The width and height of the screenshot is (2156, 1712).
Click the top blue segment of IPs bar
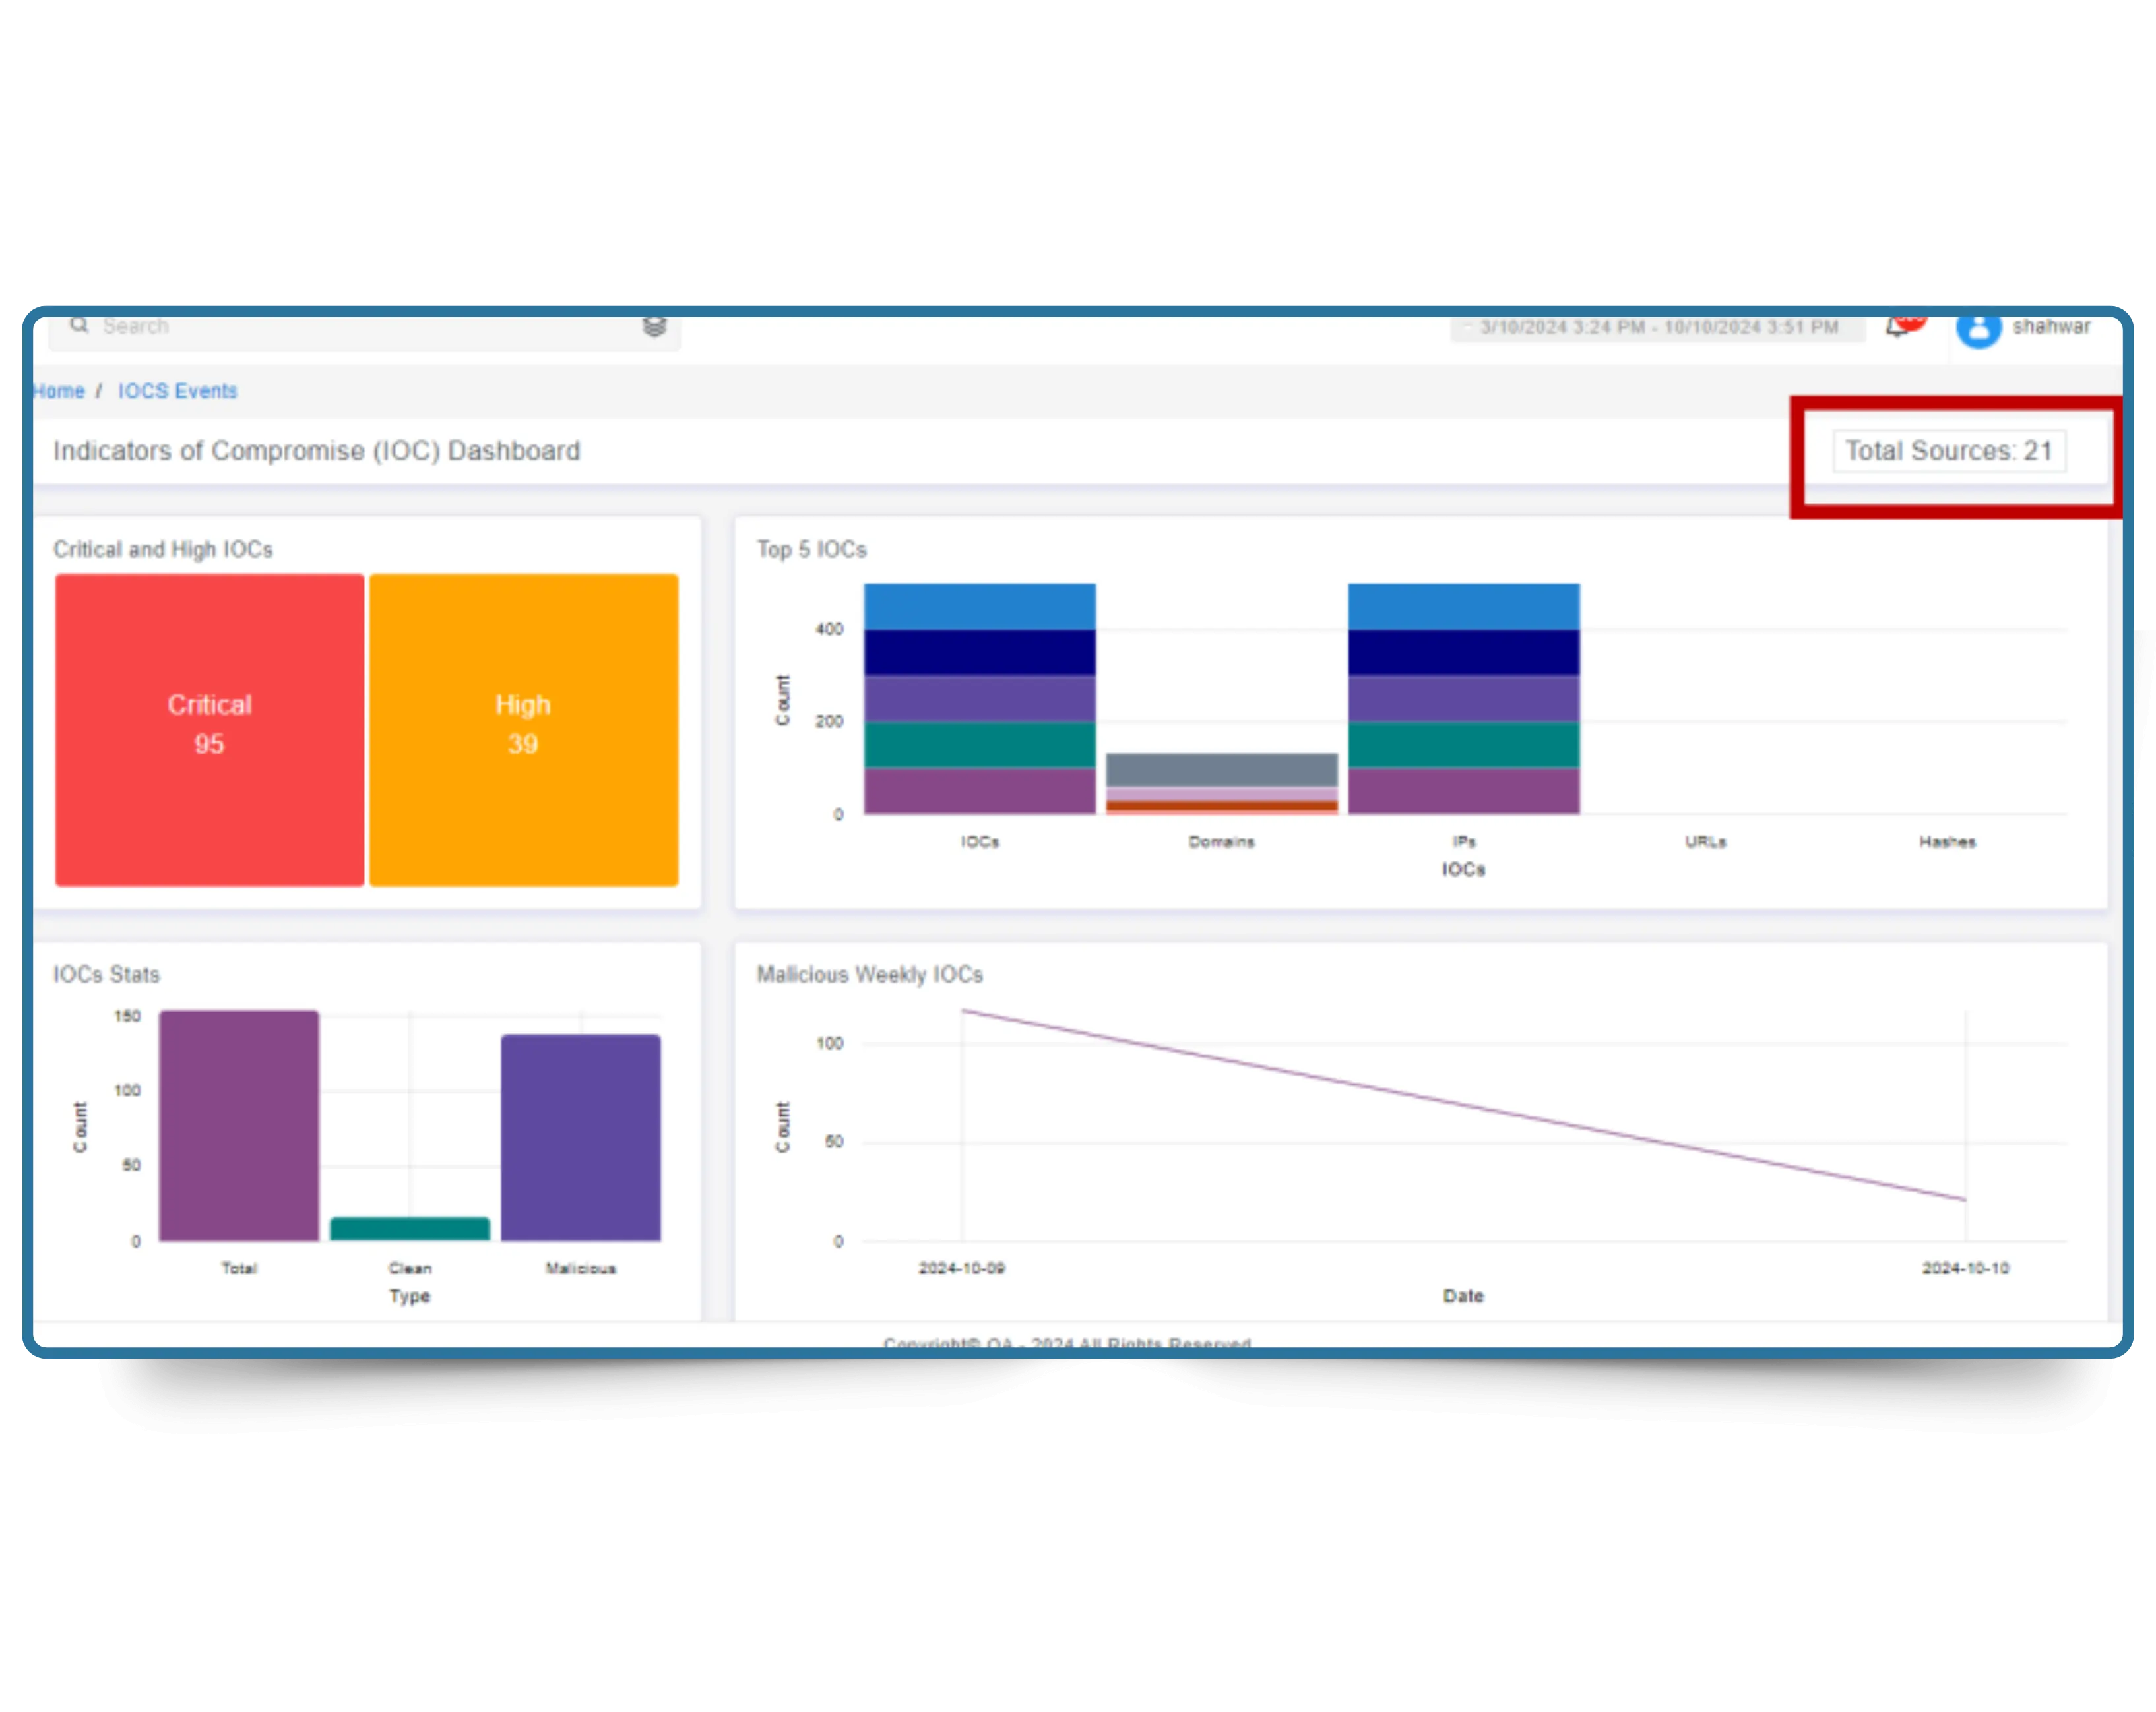click(1463, 605)
